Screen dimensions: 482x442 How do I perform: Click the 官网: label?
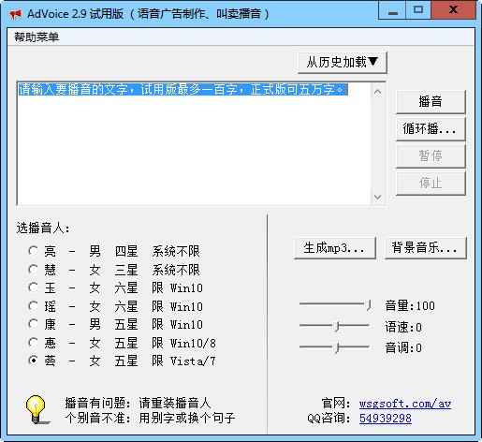[x=336, y=403]
